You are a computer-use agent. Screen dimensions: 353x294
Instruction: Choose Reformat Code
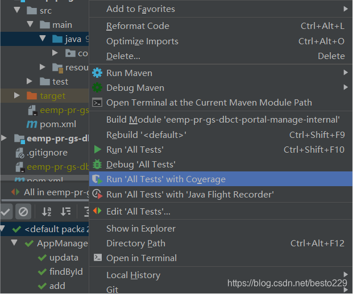click(221, 26)
